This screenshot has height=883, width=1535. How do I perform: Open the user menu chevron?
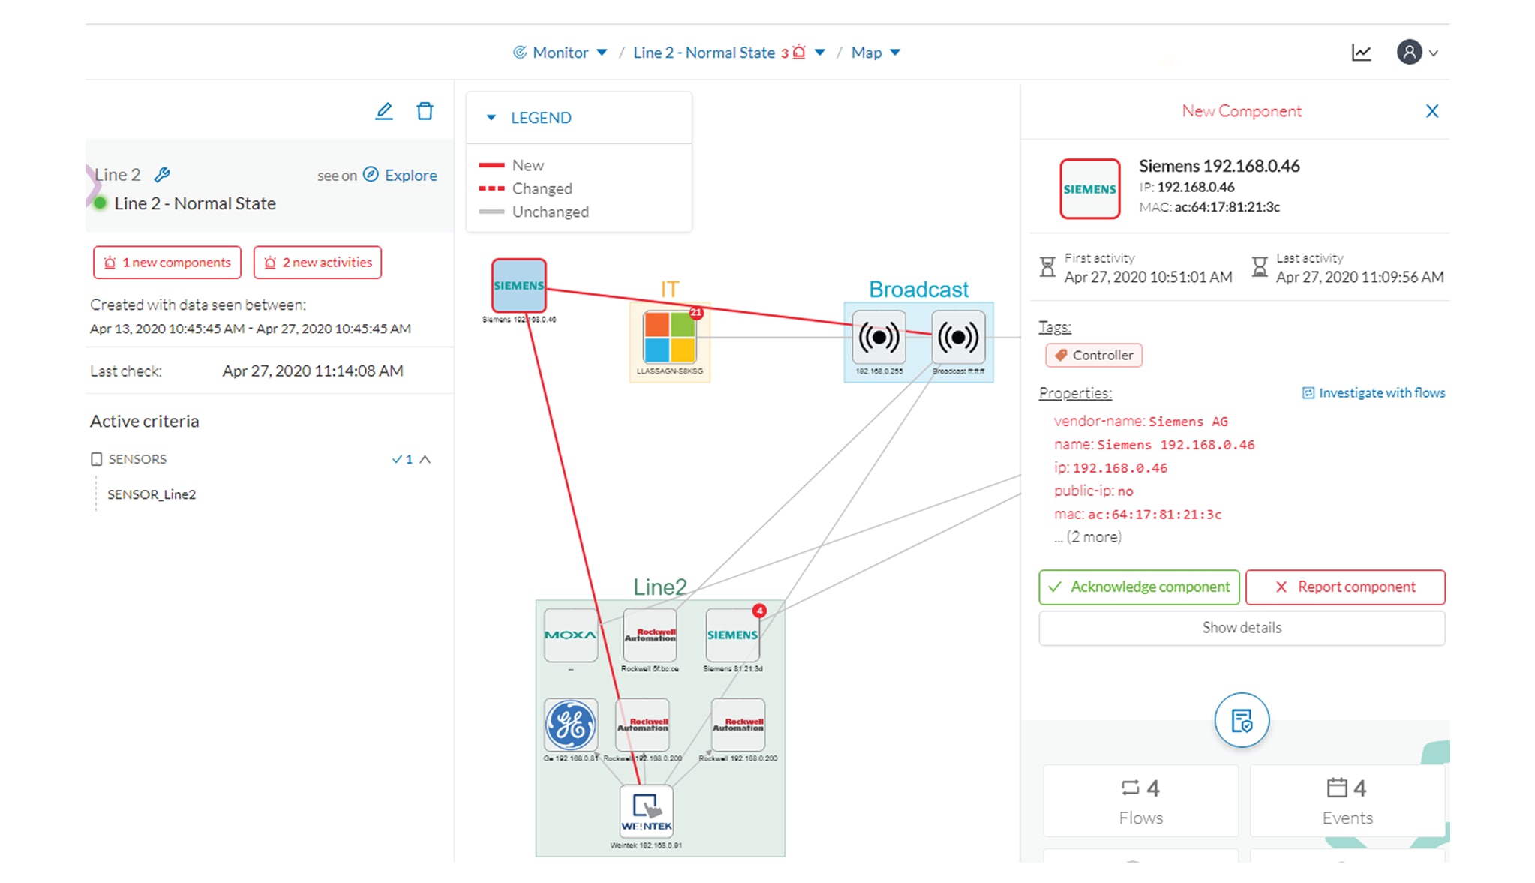(x=1433, y=53)
